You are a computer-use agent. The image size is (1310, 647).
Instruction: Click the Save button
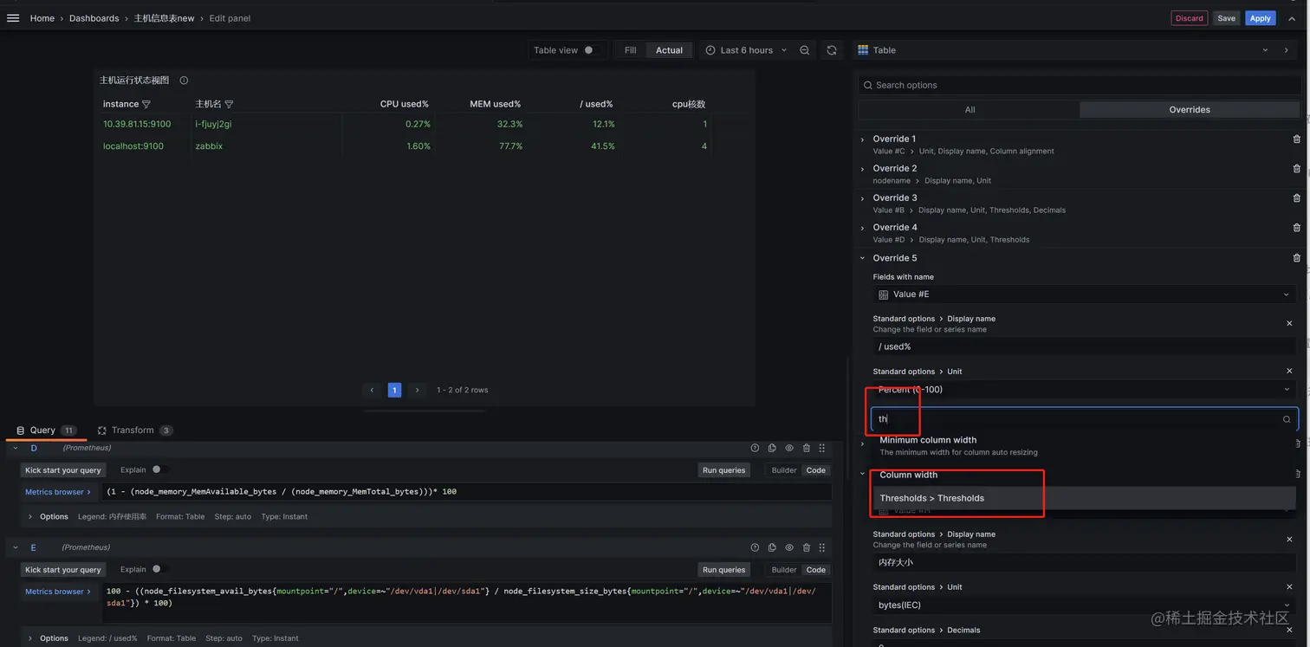click(1226, 18)
